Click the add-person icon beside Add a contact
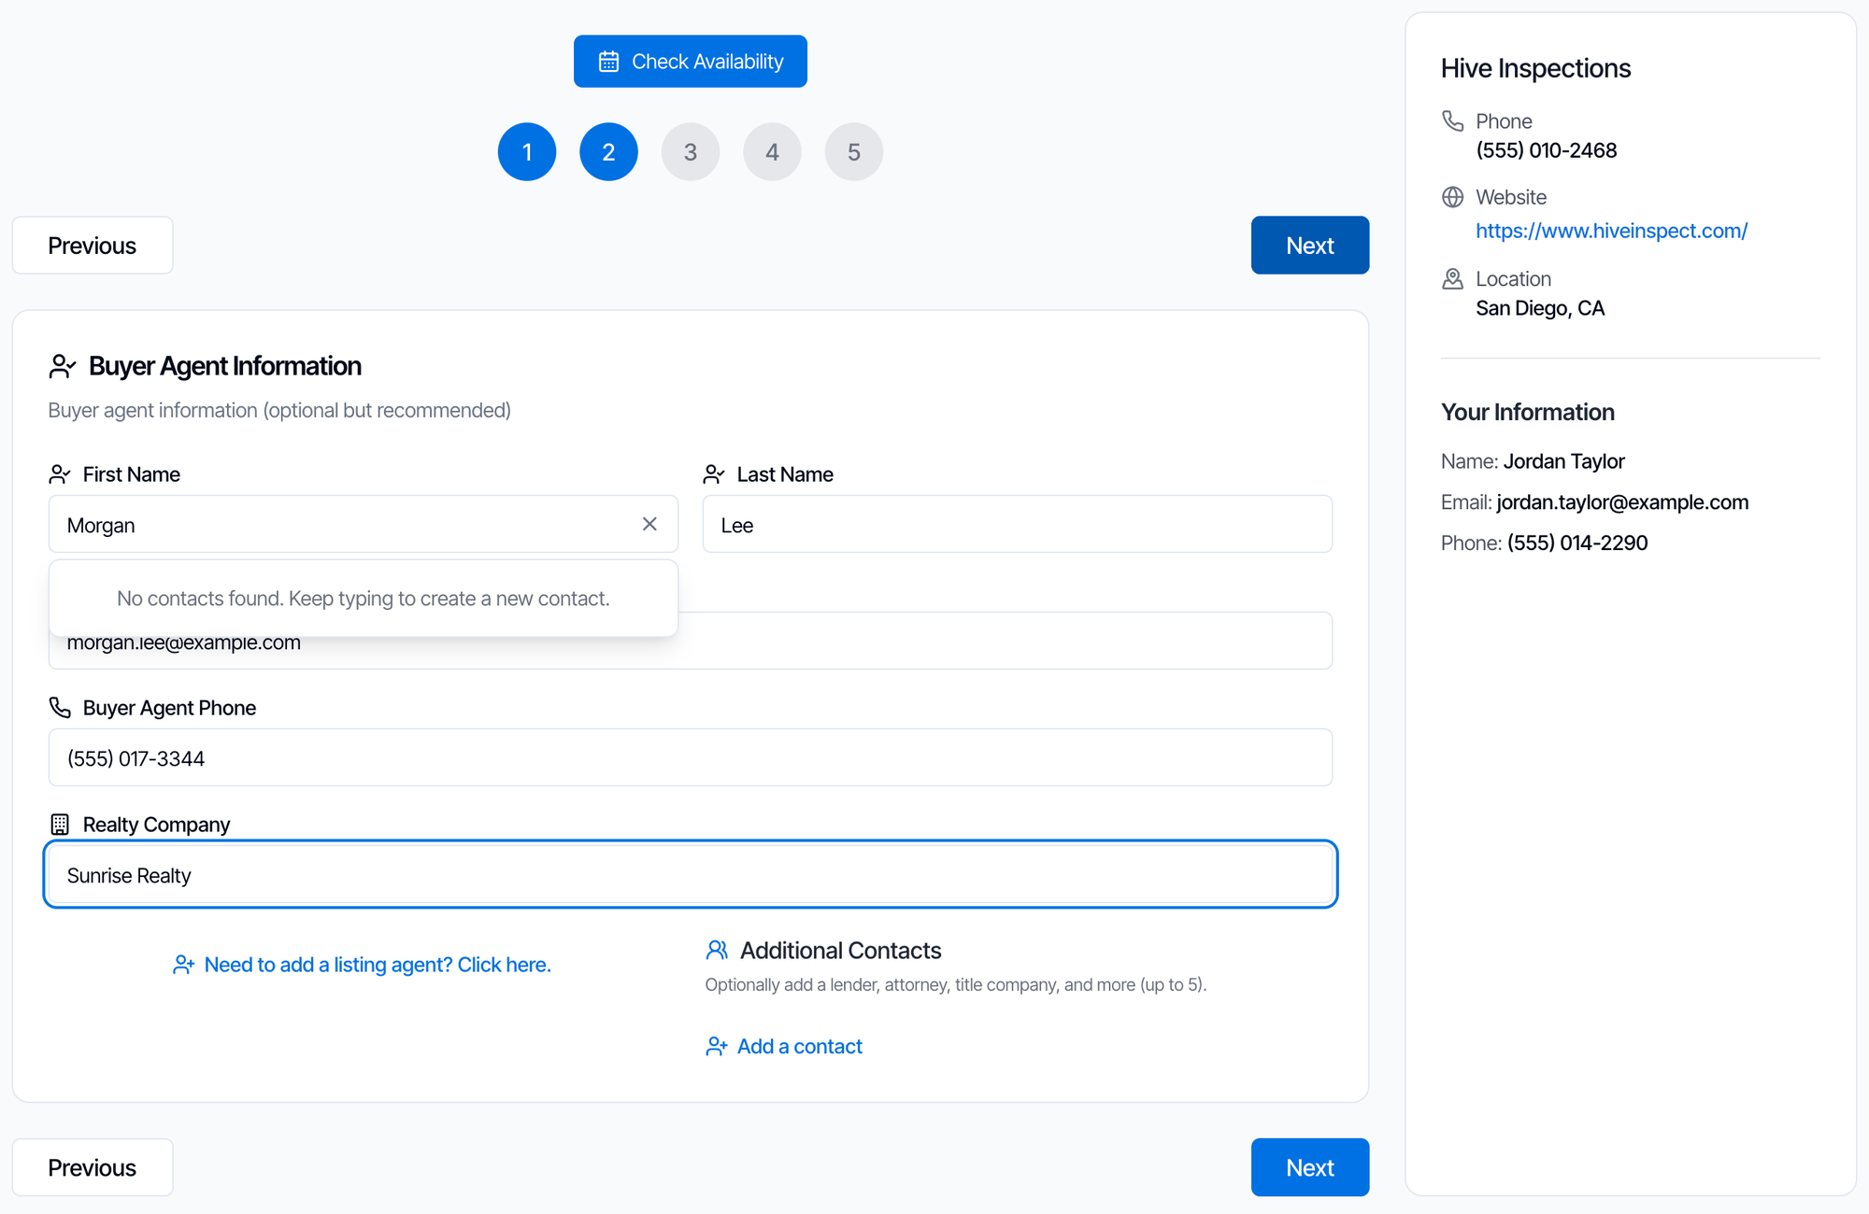 pos(717,1047)
